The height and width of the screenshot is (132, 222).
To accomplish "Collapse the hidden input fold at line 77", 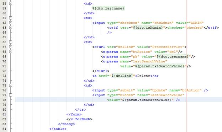I will click(x=10, y=95).
